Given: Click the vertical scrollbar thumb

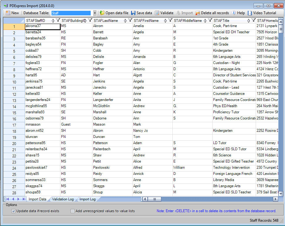Looking at the screenshot, I should click(281, 29).
